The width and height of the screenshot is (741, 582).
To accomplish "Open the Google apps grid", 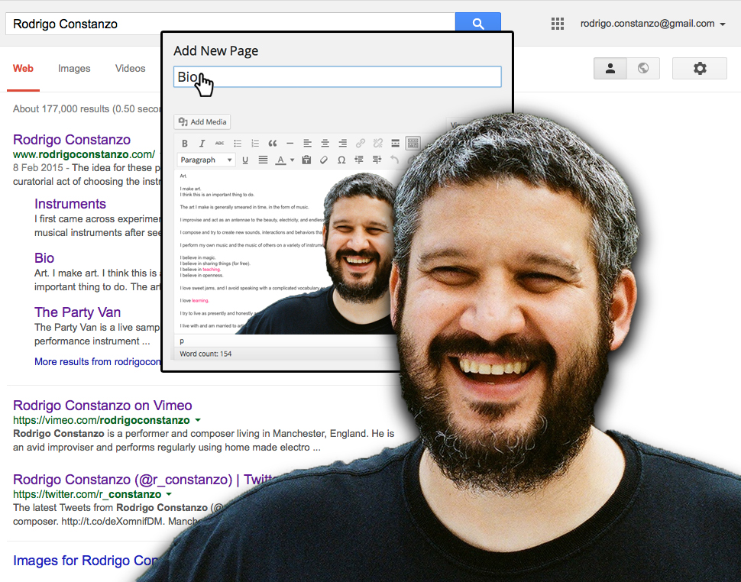I will pyautogui.click(x=558, y=24).
